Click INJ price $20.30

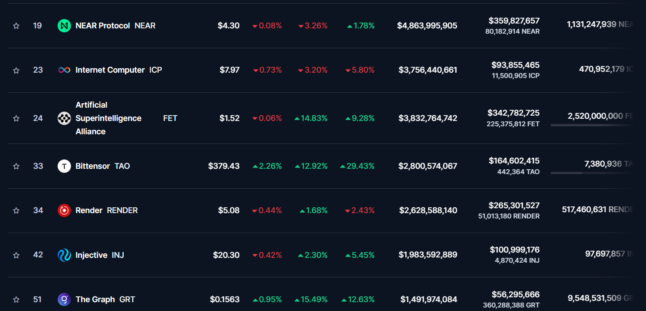(226, 255)
